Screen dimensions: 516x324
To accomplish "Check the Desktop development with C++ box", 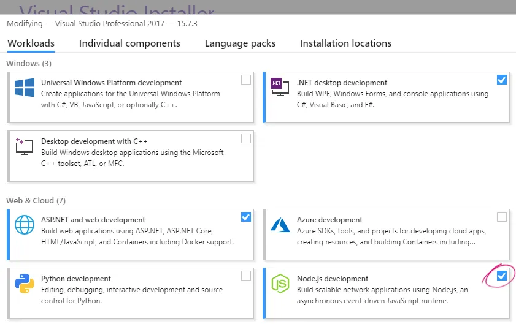I will coord(246,138).
